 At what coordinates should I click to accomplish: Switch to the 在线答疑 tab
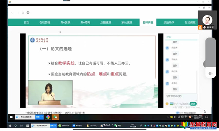click(45, 23)
